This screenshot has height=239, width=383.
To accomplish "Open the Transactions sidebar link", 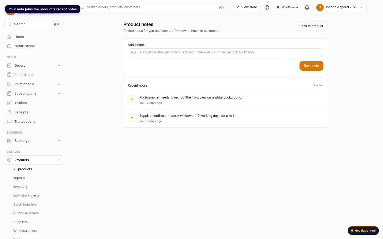I will point(34,121).
